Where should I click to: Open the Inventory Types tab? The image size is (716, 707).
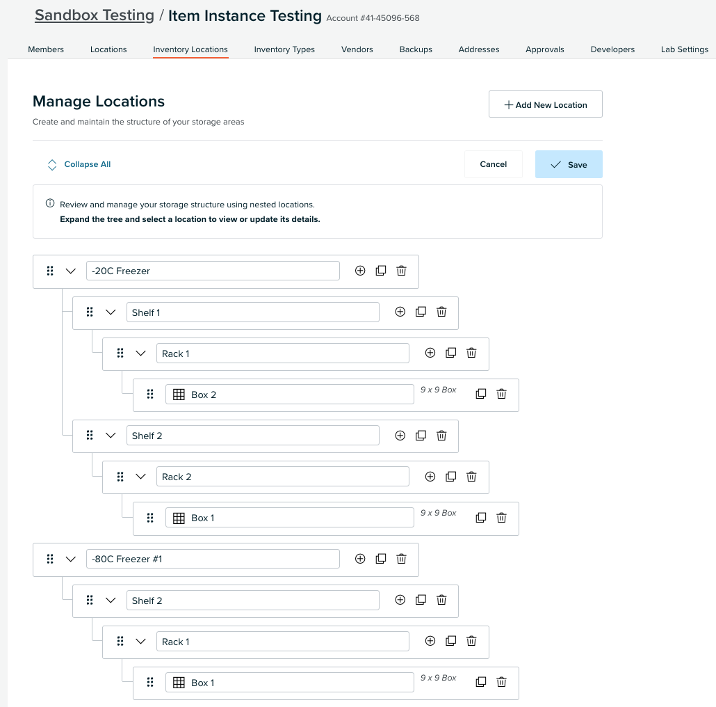point(284,49)
